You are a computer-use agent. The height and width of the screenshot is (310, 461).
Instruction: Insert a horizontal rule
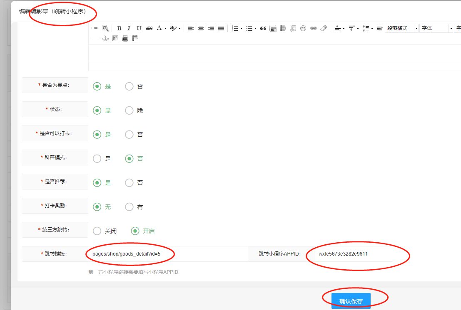pyautogui.click(x=95, y=38)
